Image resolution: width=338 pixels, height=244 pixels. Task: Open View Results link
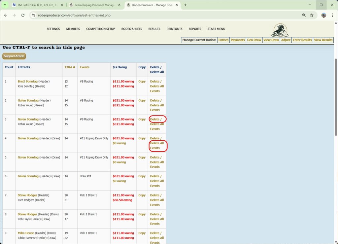323,40
